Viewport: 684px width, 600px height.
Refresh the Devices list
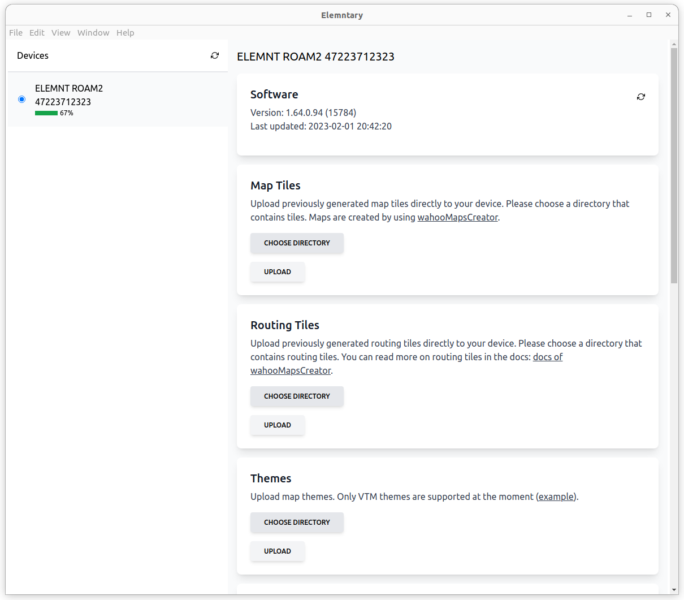[215, 55]
